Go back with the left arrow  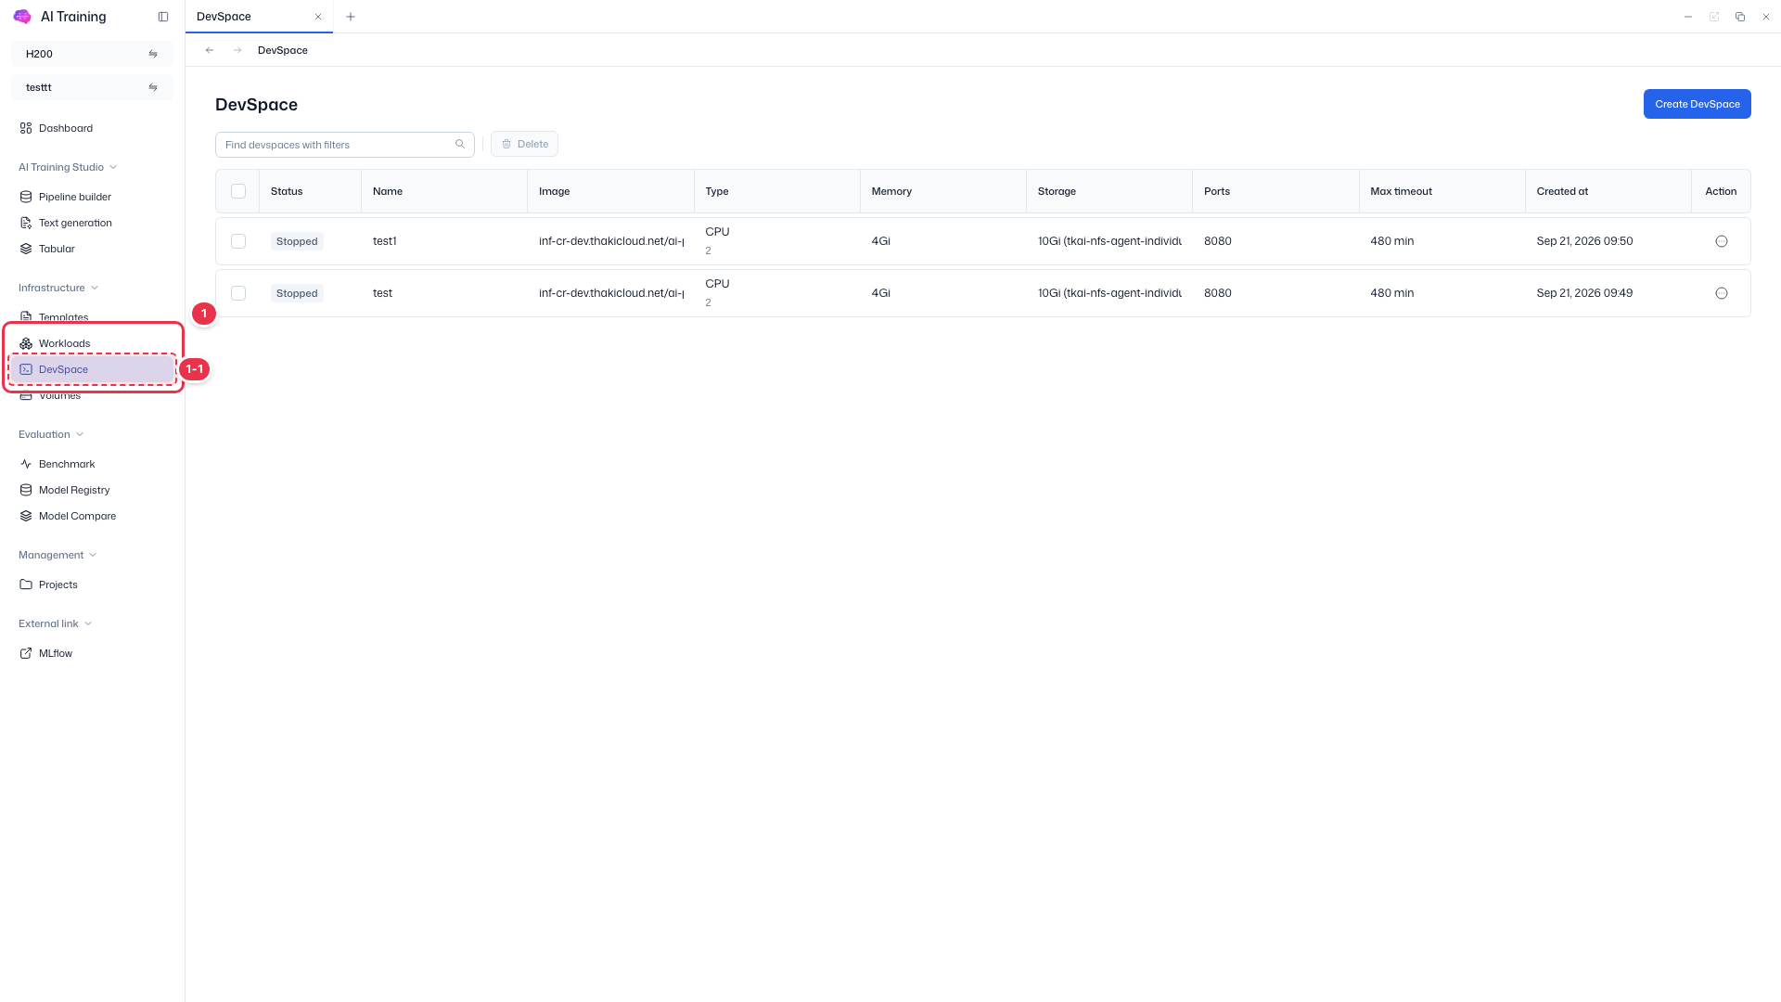coord(210,50)
